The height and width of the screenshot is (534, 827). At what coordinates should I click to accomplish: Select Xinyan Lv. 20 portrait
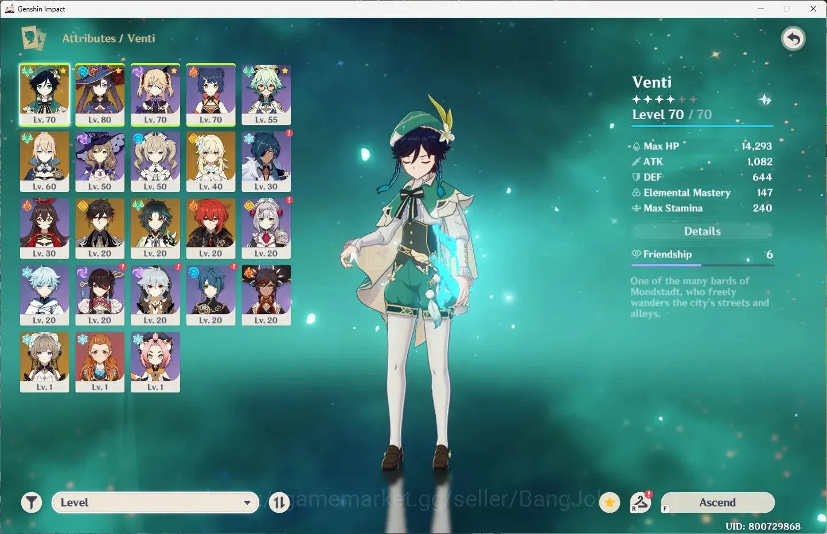pyautogui.click(x=266, y=296)
